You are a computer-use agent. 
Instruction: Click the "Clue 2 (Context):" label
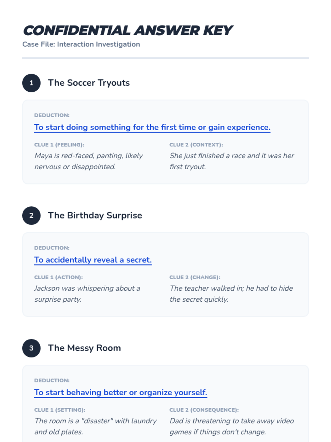[196, 145]
